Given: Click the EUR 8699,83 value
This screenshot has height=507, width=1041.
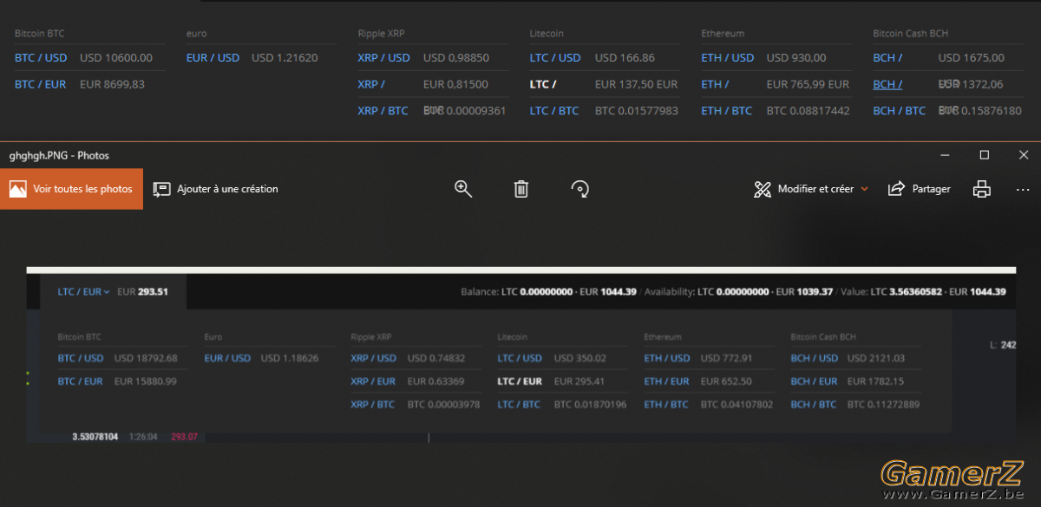Looking at the screenshot, I should (x=112, y=84).
